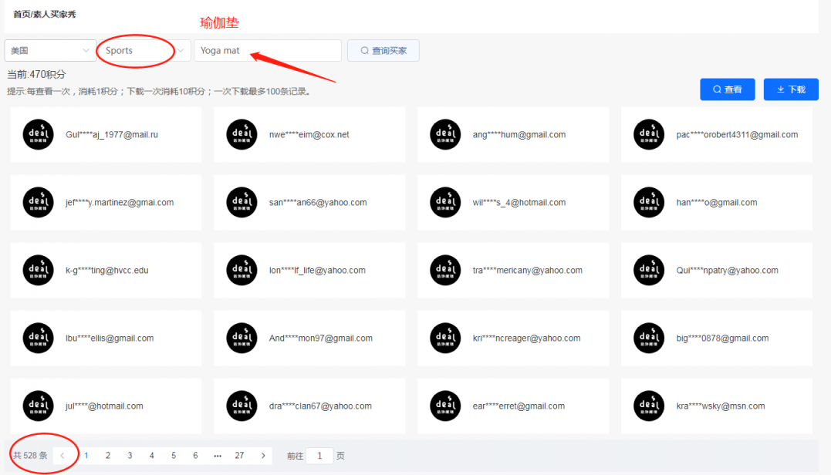Select email pac****orobert4311@gmail.com
Viewport: 831px width, 475px height.
point(737,134)
